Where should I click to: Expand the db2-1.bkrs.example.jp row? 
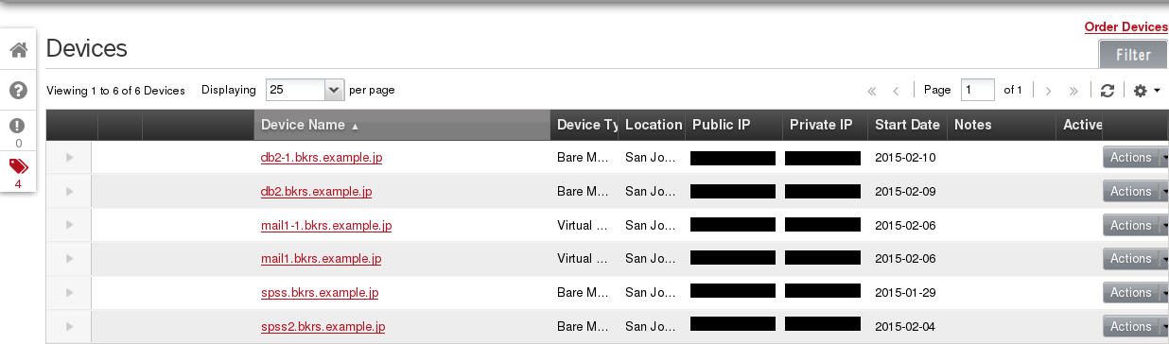[69, 158]
